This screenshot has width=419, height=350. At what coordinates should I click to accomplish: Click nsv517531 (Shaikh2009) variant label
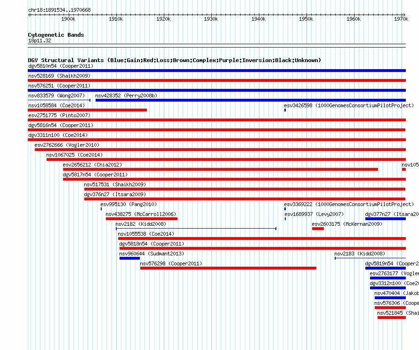(x=115, y=184)
